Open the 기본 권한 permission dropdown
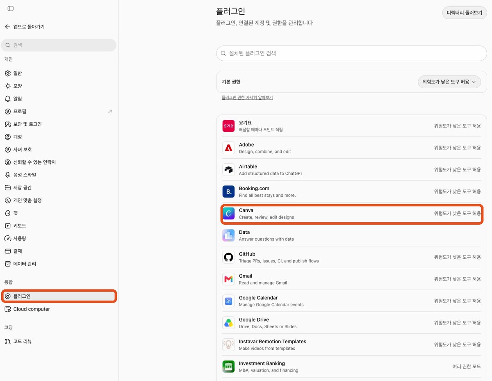The image size is (492, 381). [449, 82]
